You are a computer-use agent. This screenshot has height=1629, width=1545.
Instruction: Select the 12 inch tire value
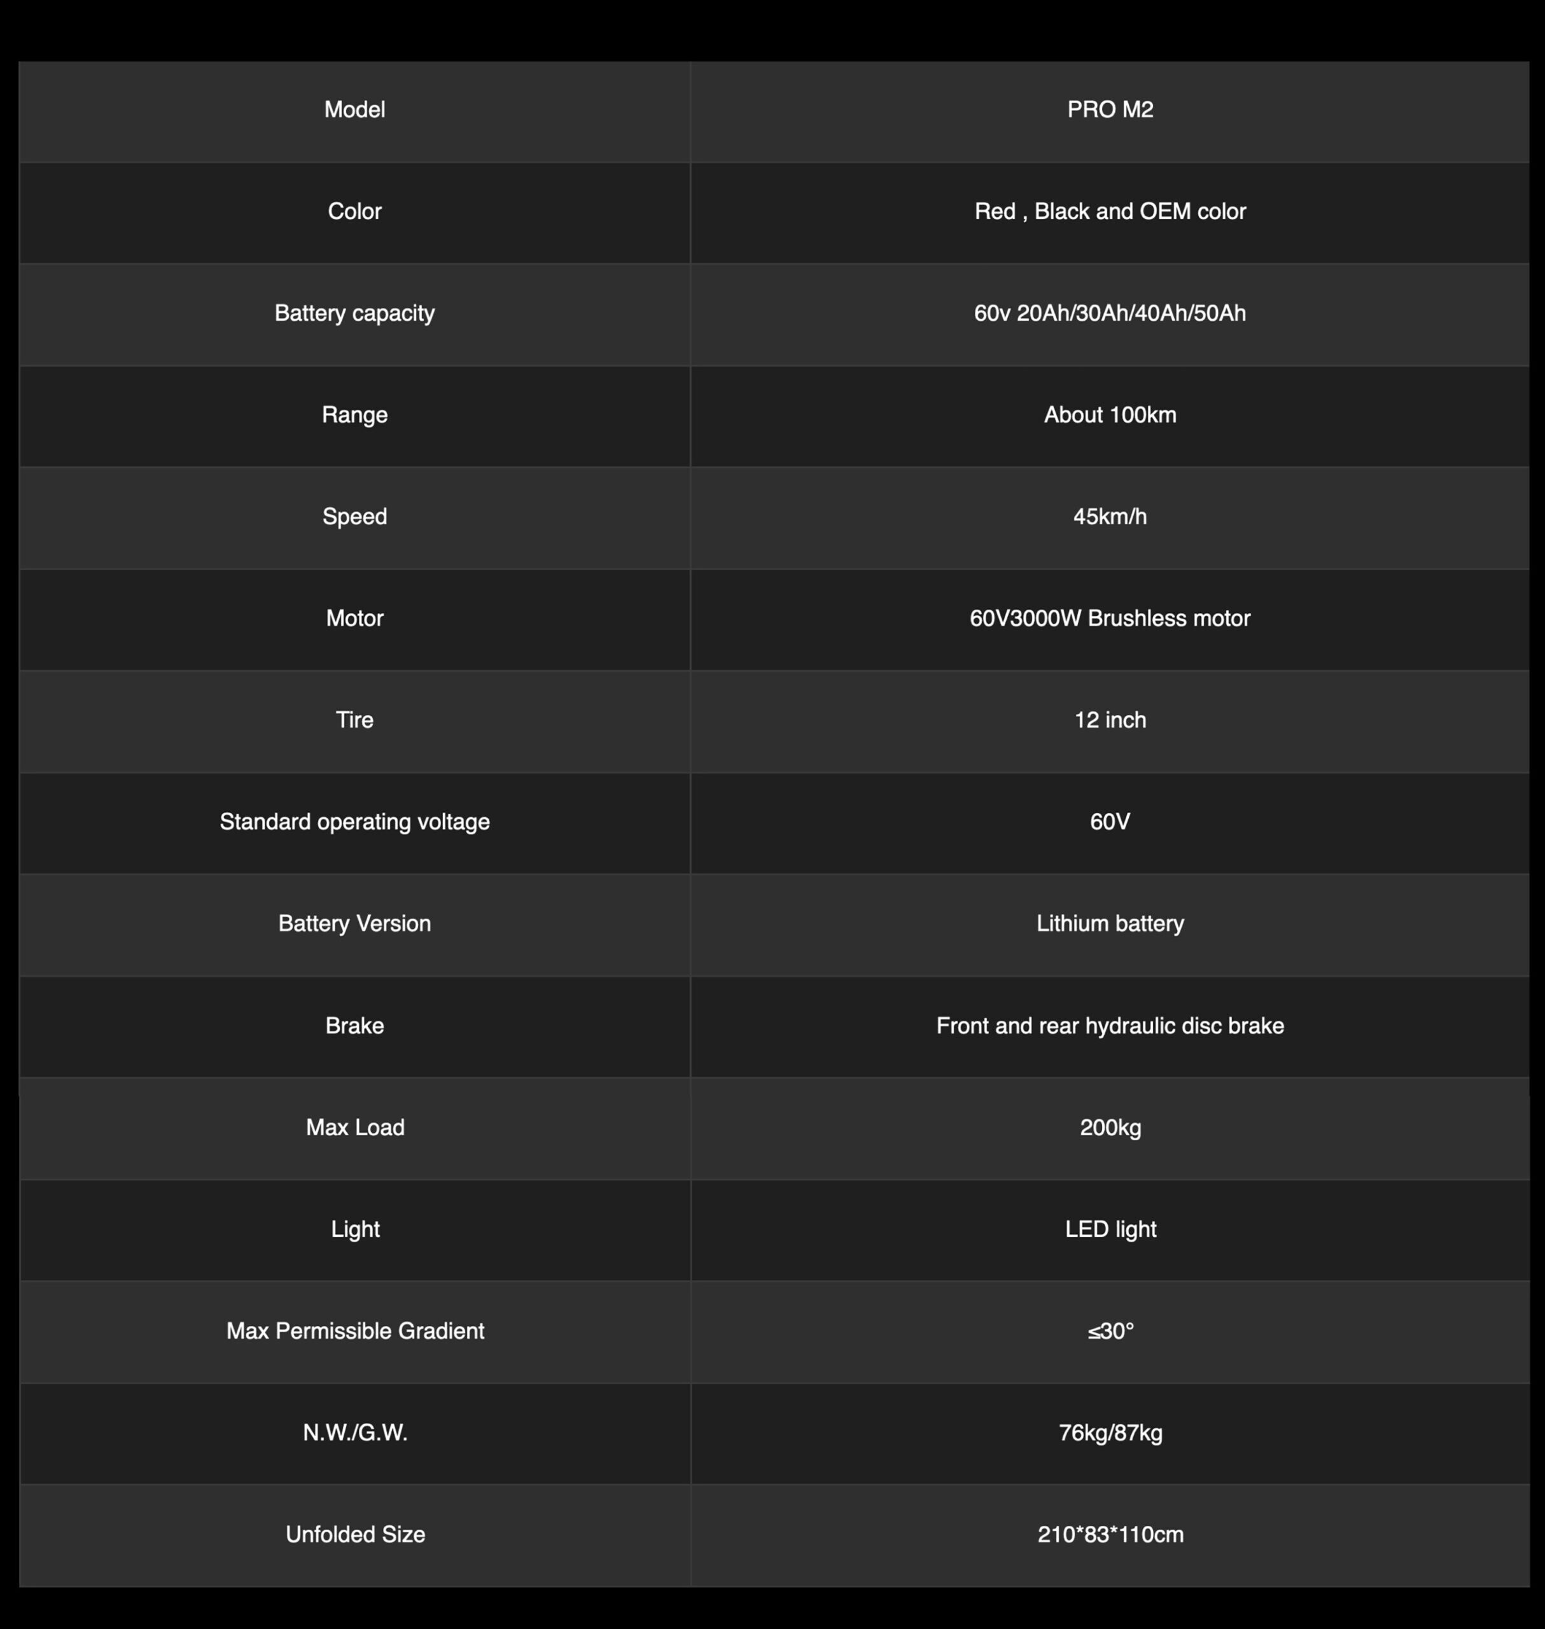point(1109,720)
